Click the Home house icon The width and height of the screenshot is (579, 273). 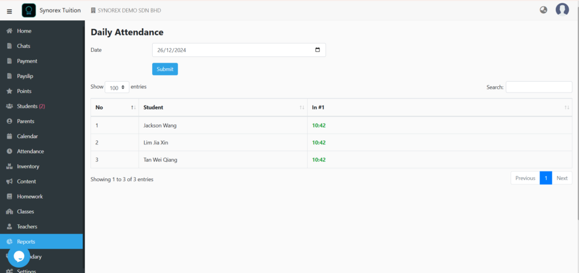pos(10,31)
